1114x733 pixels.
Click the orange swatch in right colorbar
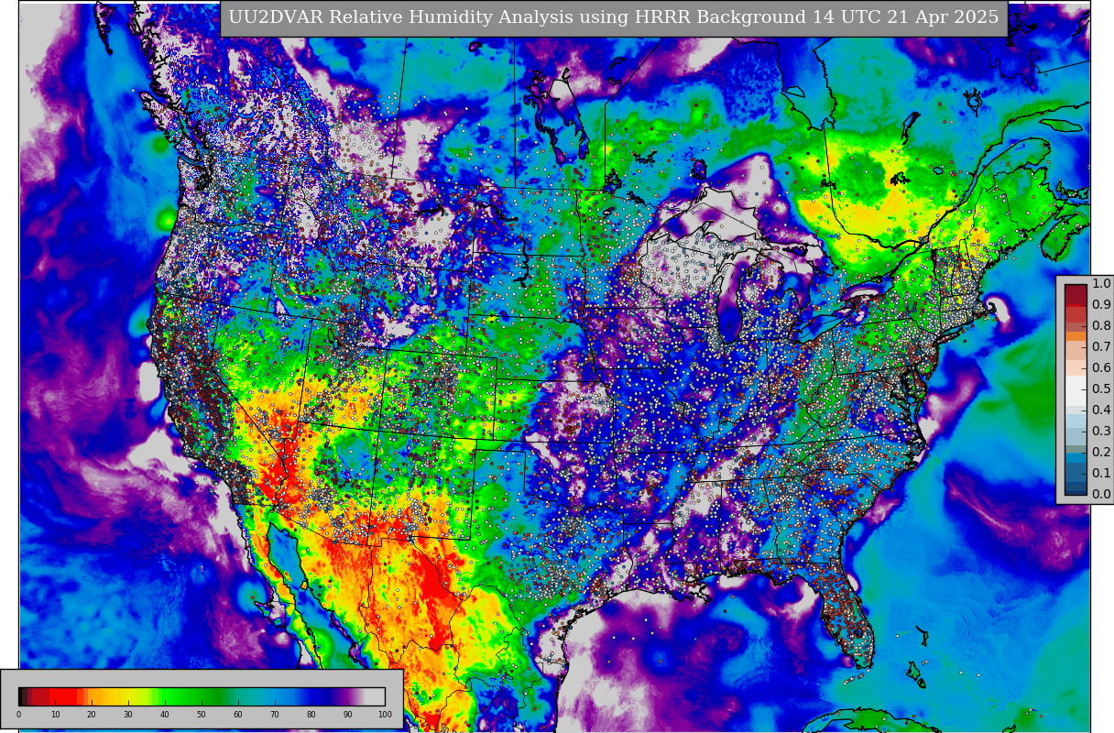(x=1076, y=336)
